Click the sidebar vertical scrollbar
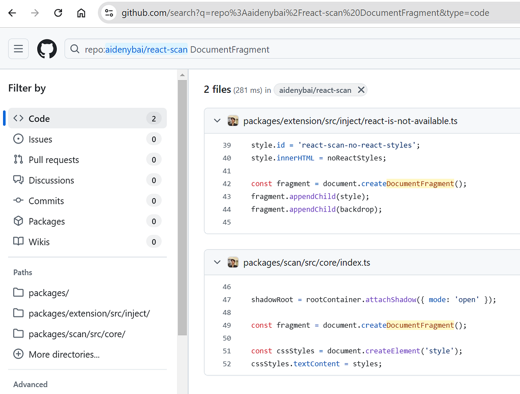Image resolution: width=520 pixels, height=394 pixels. (182, 208)
